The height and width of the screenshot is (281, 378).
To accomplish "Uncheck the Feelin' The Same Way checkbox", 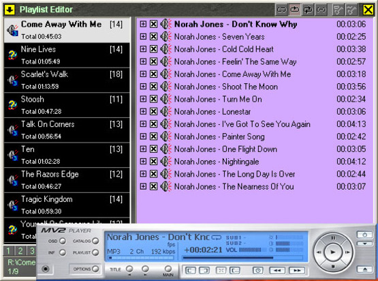I will (x=153, y=61).
